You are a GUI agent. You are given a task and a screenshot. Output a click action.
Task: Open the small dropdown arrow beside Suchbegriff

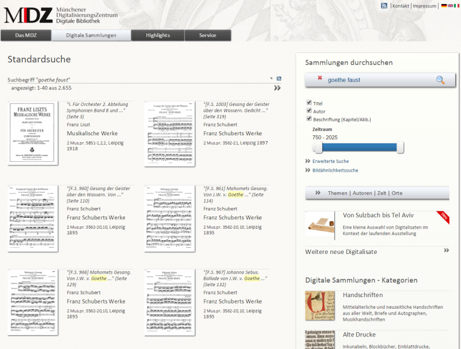pos(271,78)
